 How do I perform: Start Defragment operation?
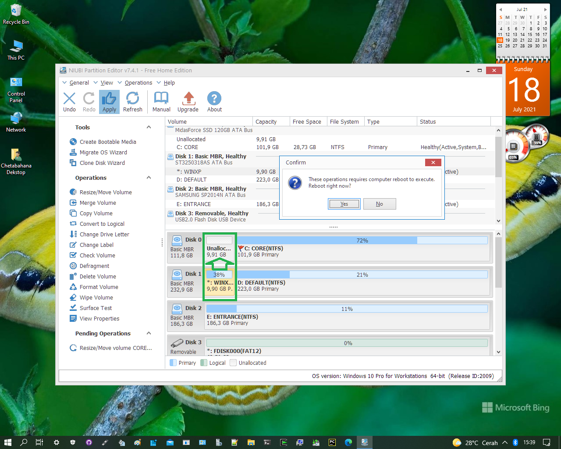pos(89,266)
